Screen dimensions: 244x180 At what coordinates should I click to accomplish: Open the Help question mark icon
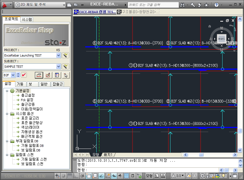click(217, 5)
